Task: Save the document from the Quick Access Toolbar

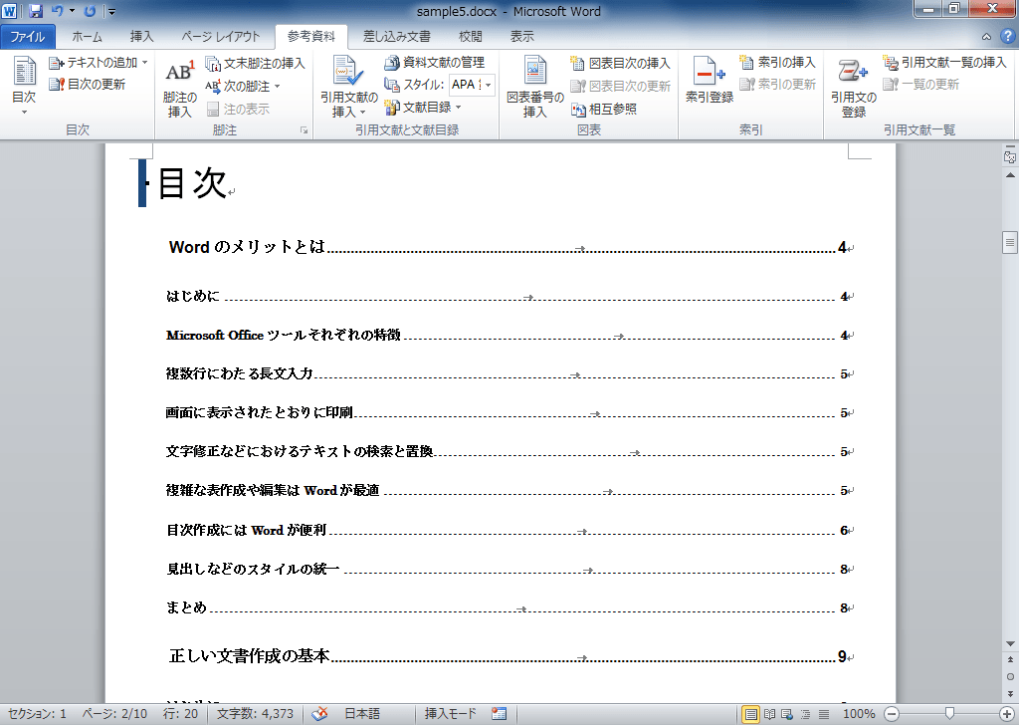Action: 37,11
